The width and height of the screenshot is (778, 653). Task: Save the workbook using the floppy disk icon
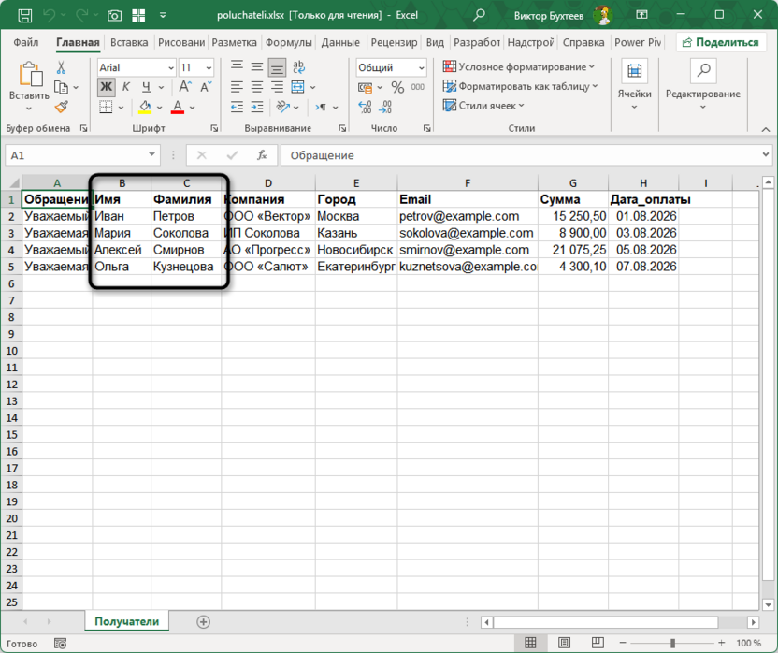[25, 15]
